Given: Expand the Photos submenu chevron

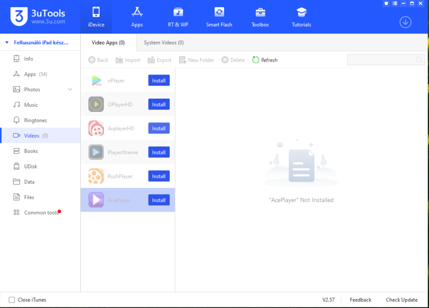Looking at the screenshot, I should (x=70, y=90).
